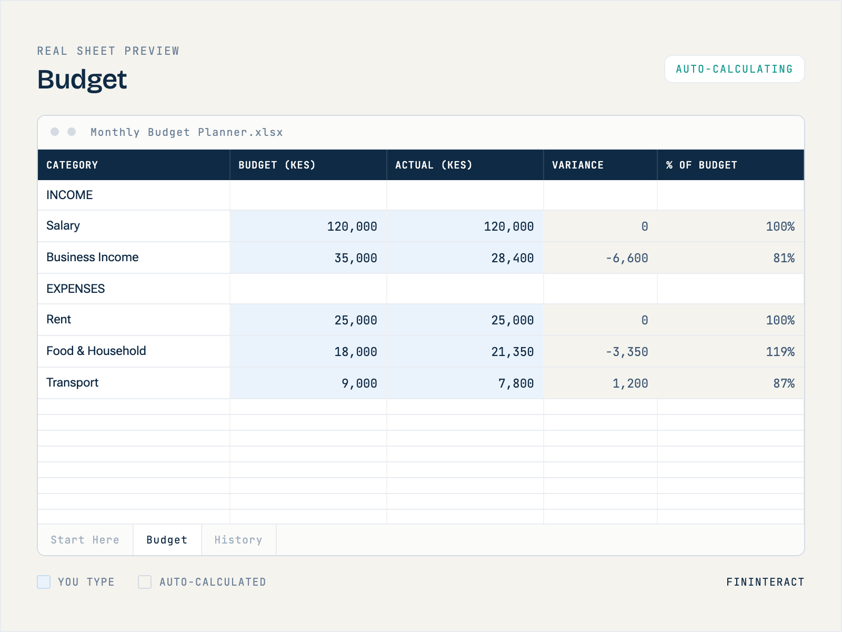Image resolution: width=842 pixels, height=632 pixels.
Task: Click the Transport budget cell 9,000
Action: (308, 383)
